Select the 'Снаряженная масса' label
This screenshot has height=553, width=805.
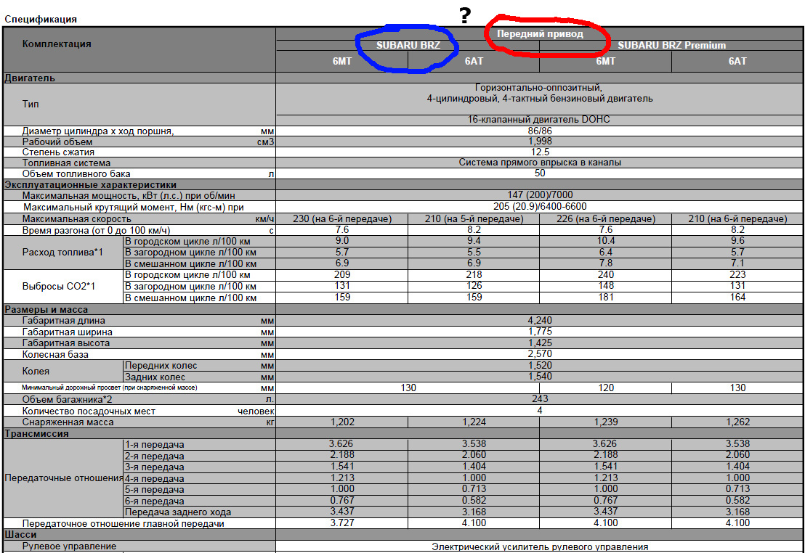68,422
